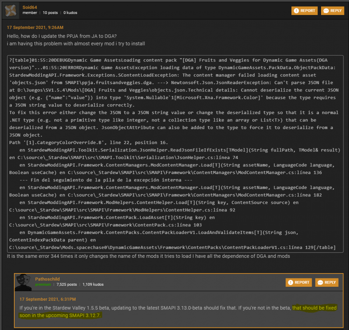This screenshot has height=330, width=349.
Task: Report Pathoschild's comment
Action: [298, 282]
